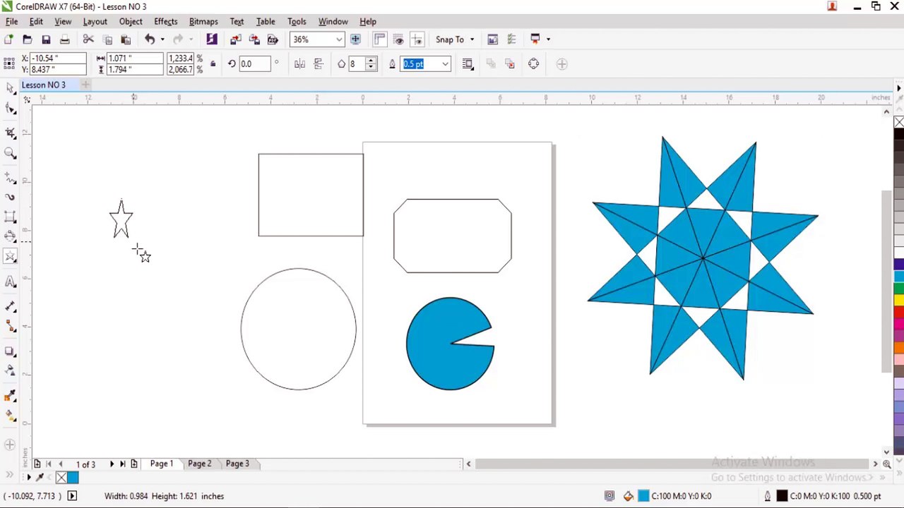The height and width of the screenshot is (508, 904).
Task: Click the rotation angle input field
Action: click(254, 64)
